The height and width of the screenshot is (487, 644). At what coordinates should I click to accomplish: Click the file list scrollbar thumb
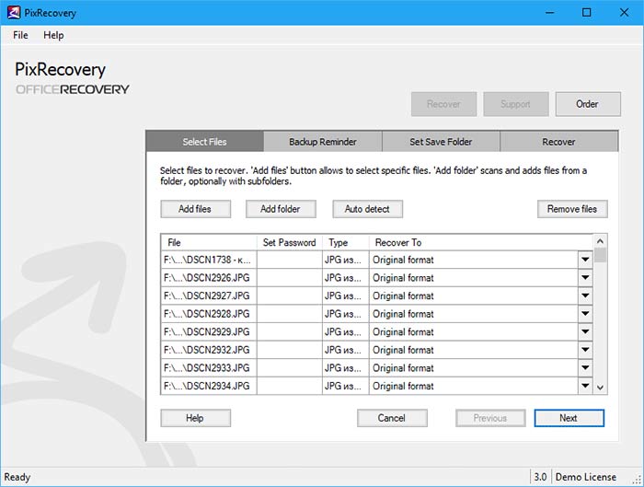click(x=600, y=255)
